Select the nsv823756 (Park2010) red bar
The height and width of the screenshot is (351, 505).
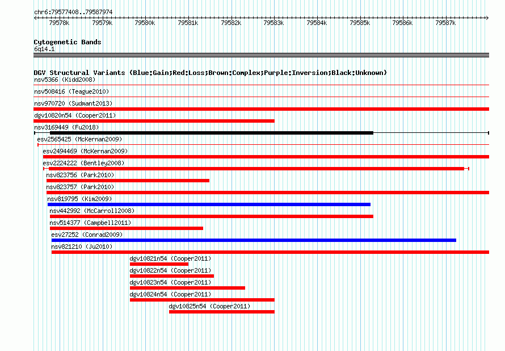pos(128,181)
